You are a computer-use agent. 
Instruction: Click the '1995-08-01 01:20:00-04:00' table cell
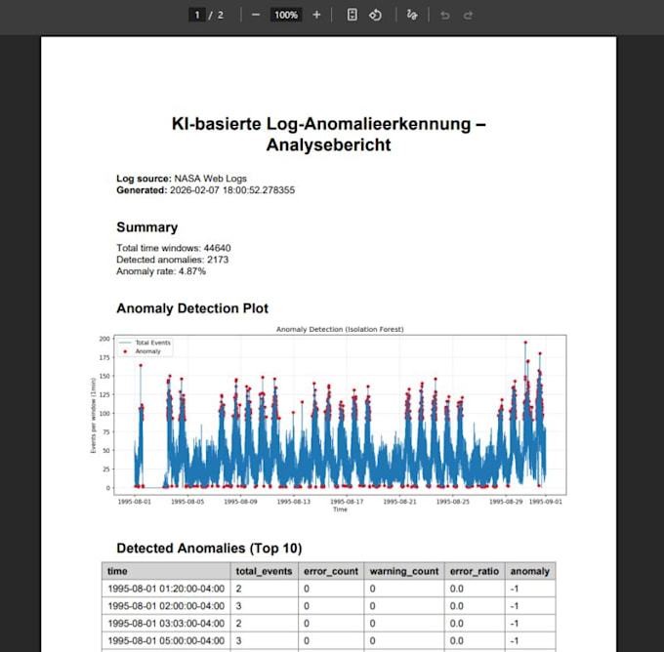click(166, 589)
